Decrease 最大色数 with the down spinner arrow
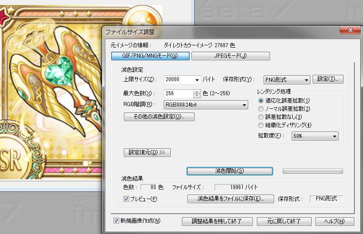 pyautogui.click(x=196, y=96)
